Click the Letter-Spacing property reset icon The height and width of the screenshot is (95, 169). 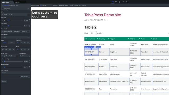click(2, 61)
